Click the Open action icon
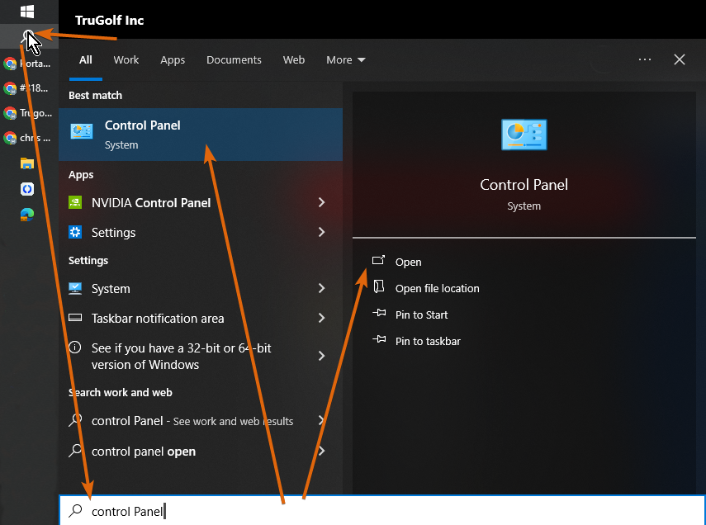The width and height of the screenshot is (706, 525). 379,260
